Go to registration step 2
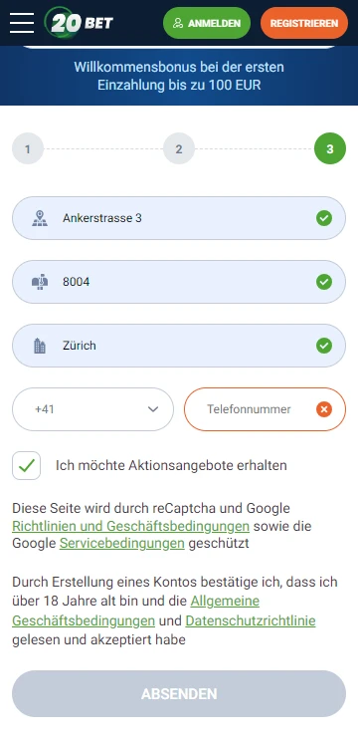 179,149
